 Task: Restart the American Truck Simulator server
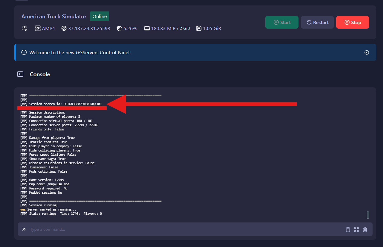click(x=317, y=22)
